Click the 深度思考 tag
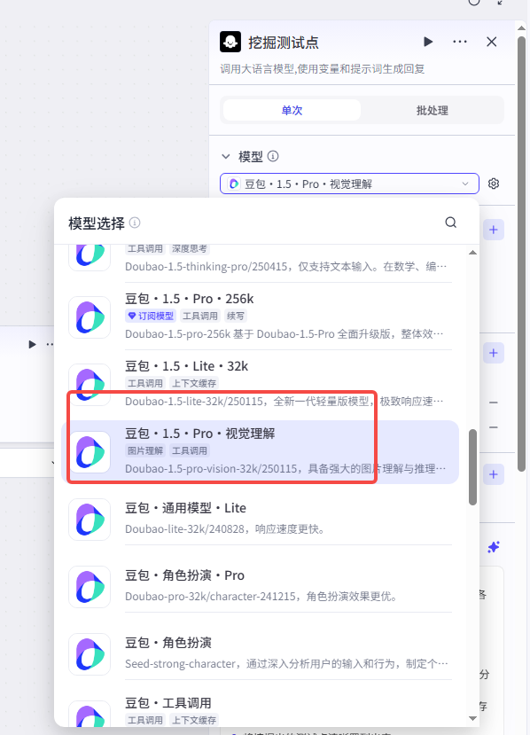The image size is (530, 735). 190,248
